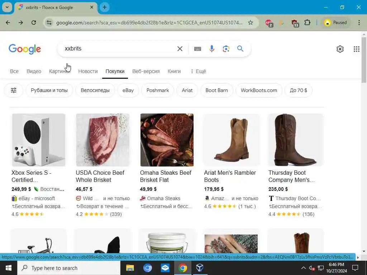Screen dimensions: 367x275
Task: Apply the eBay filter chip
Action: click(x=128, y=90)
